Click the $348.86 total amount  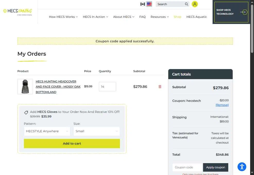coord(222,155)
